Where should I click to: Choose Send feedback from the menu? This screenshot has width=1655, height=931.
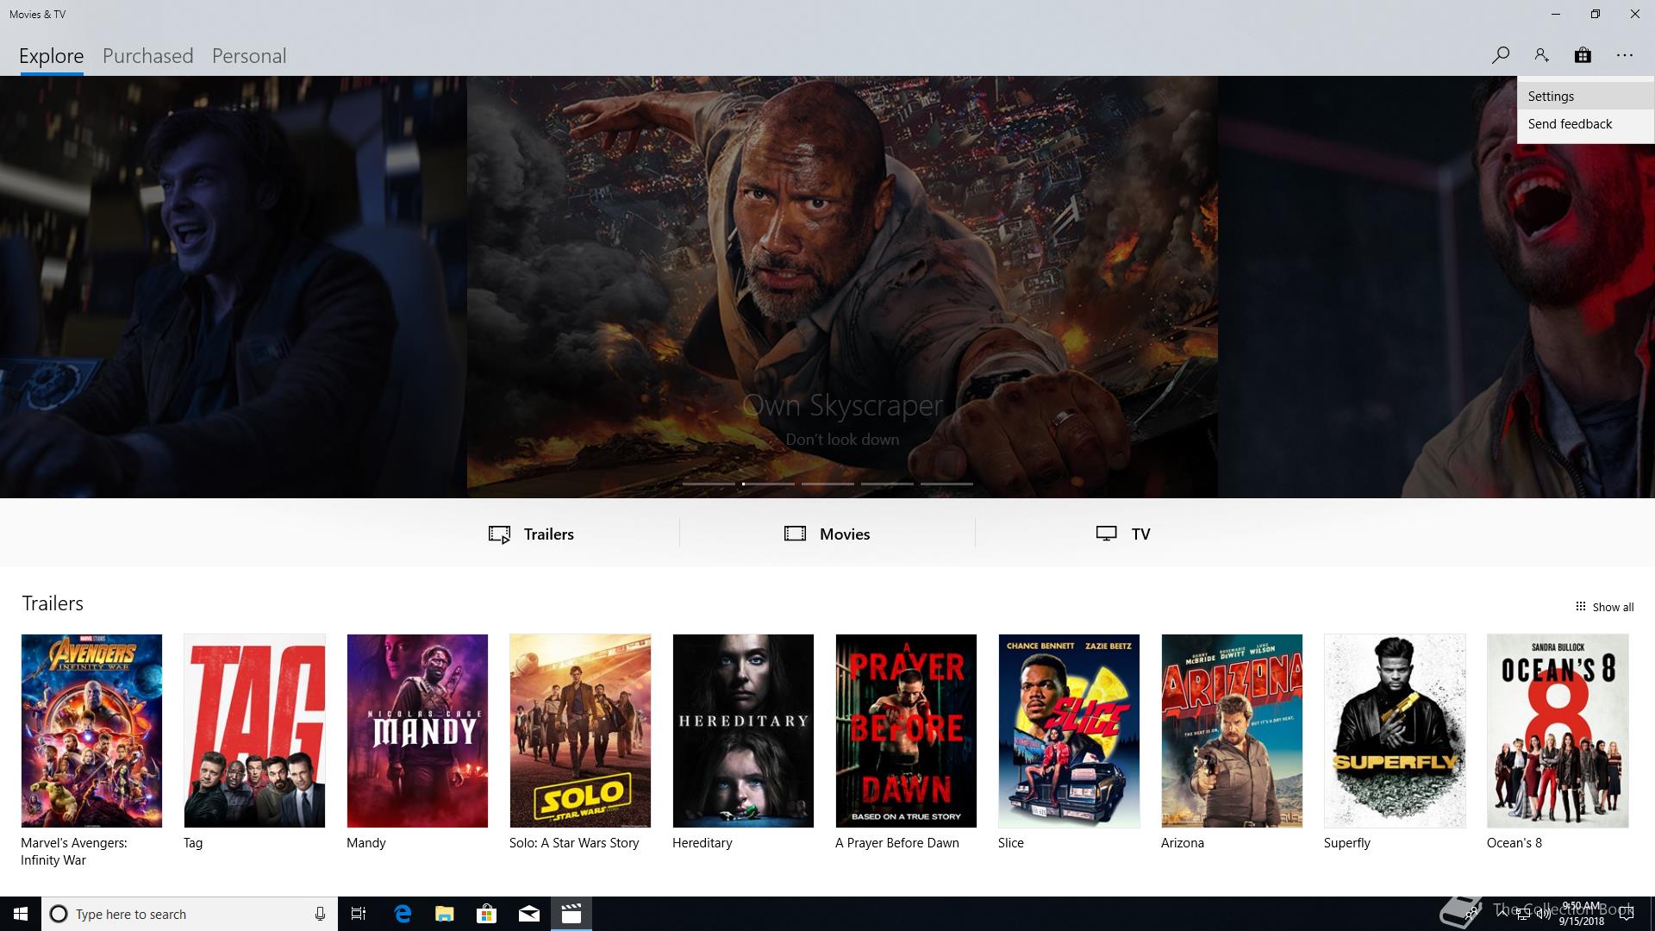point(1585,124)
